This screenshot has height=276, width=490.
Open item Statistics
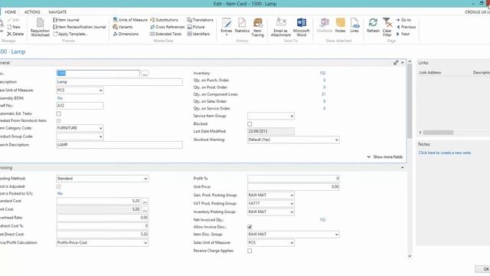pos(242,25)
